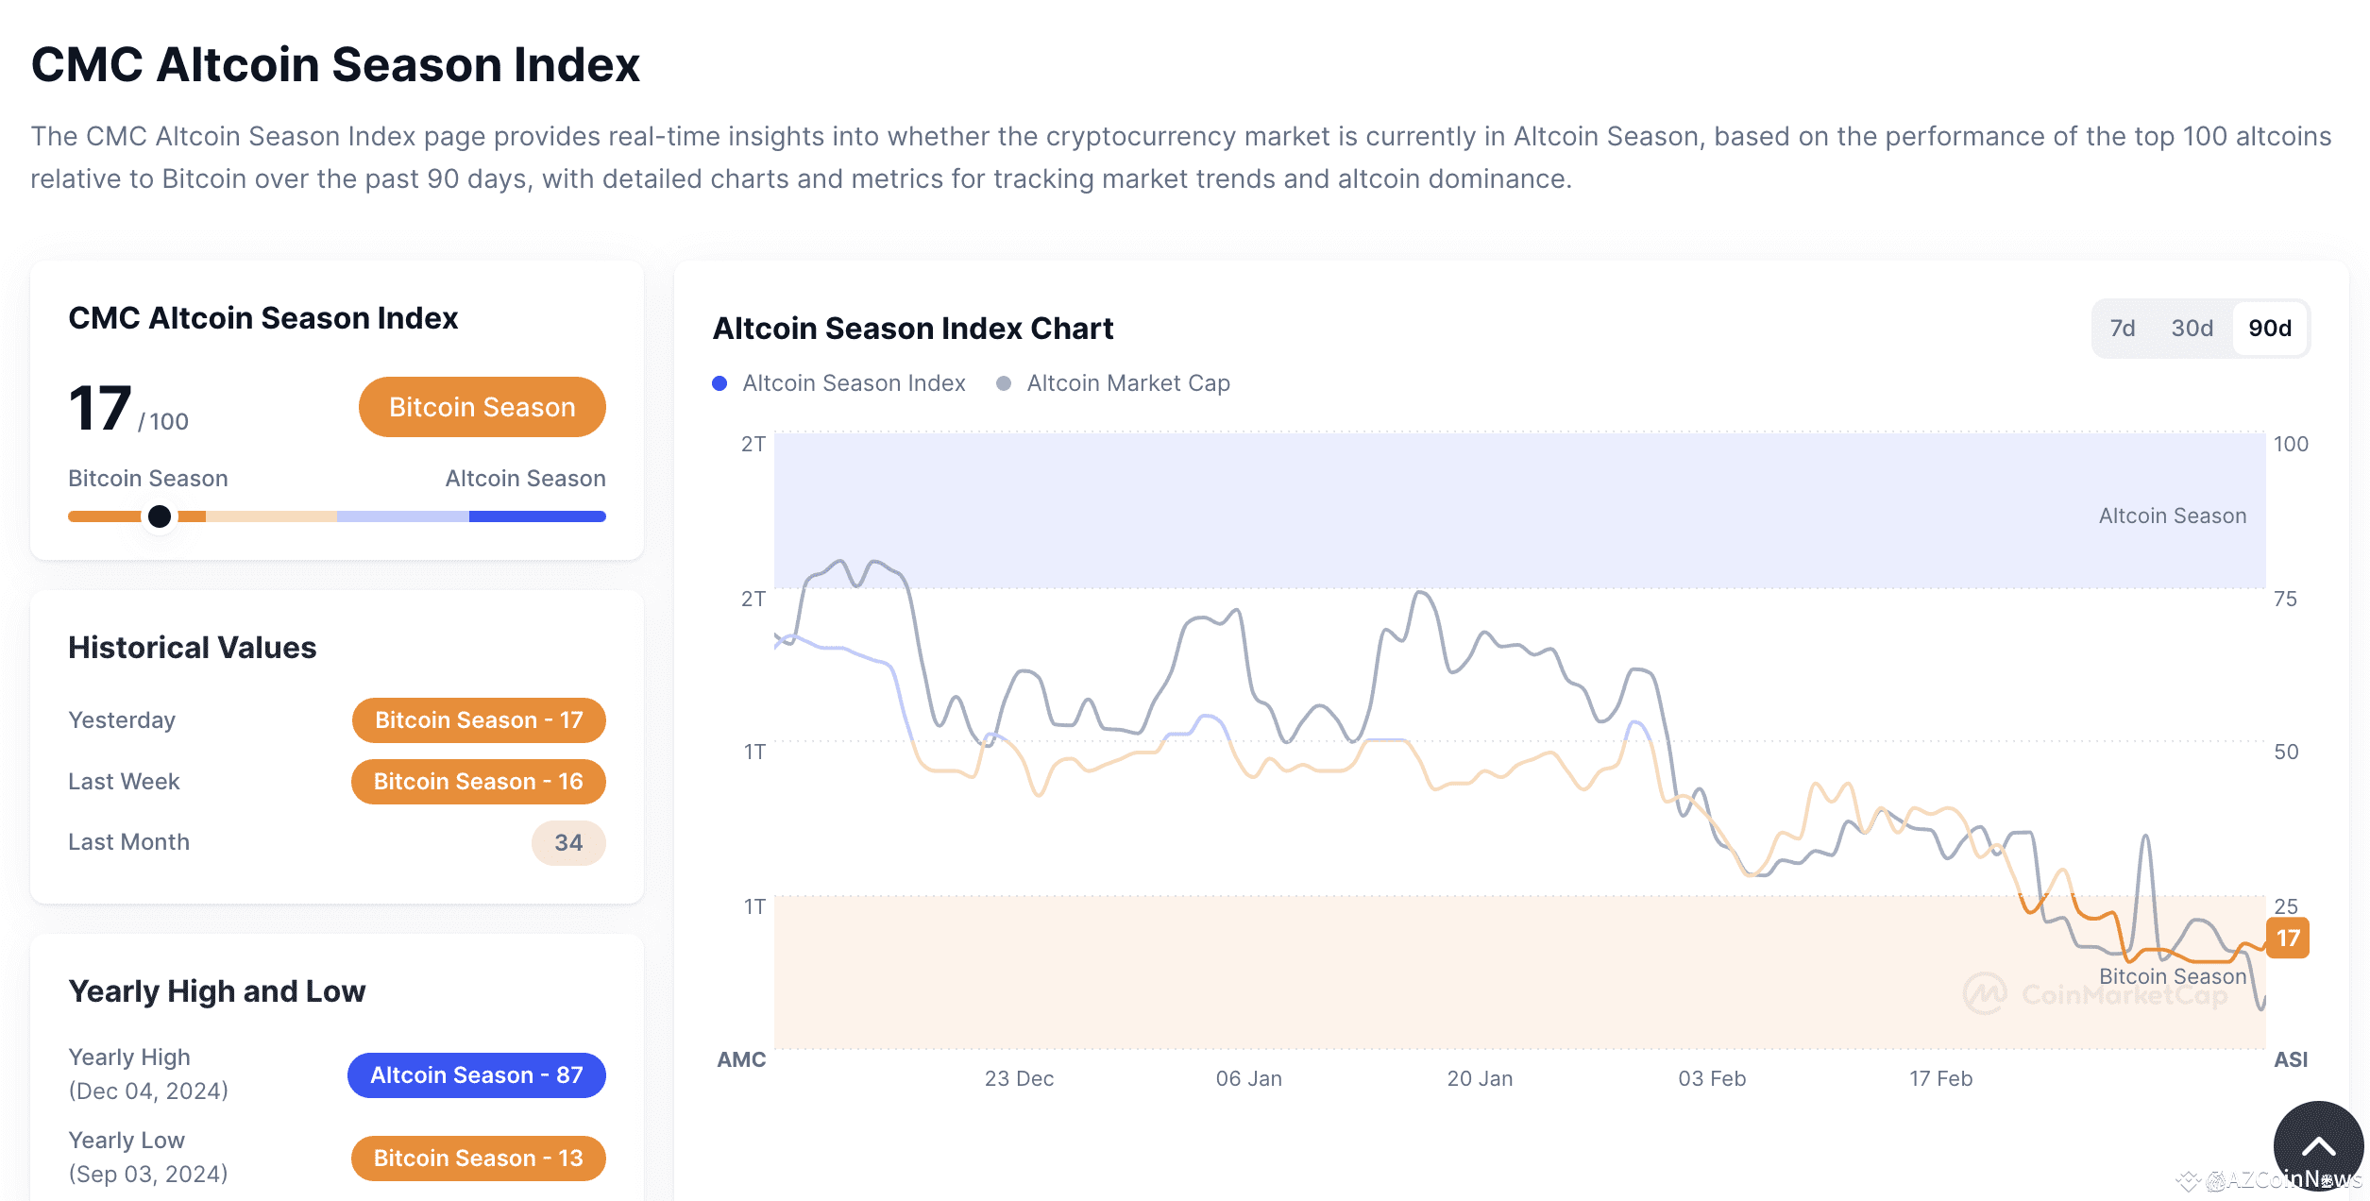Click the blue Altcoin Season end of gauge
The height and width of the screenshot is (1201, 2370).
point(537,516)
